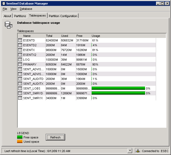Select the PRIMARY name cell
This screenshot has height=155, width=171.
pyautogui.click(x=30, y=64)
